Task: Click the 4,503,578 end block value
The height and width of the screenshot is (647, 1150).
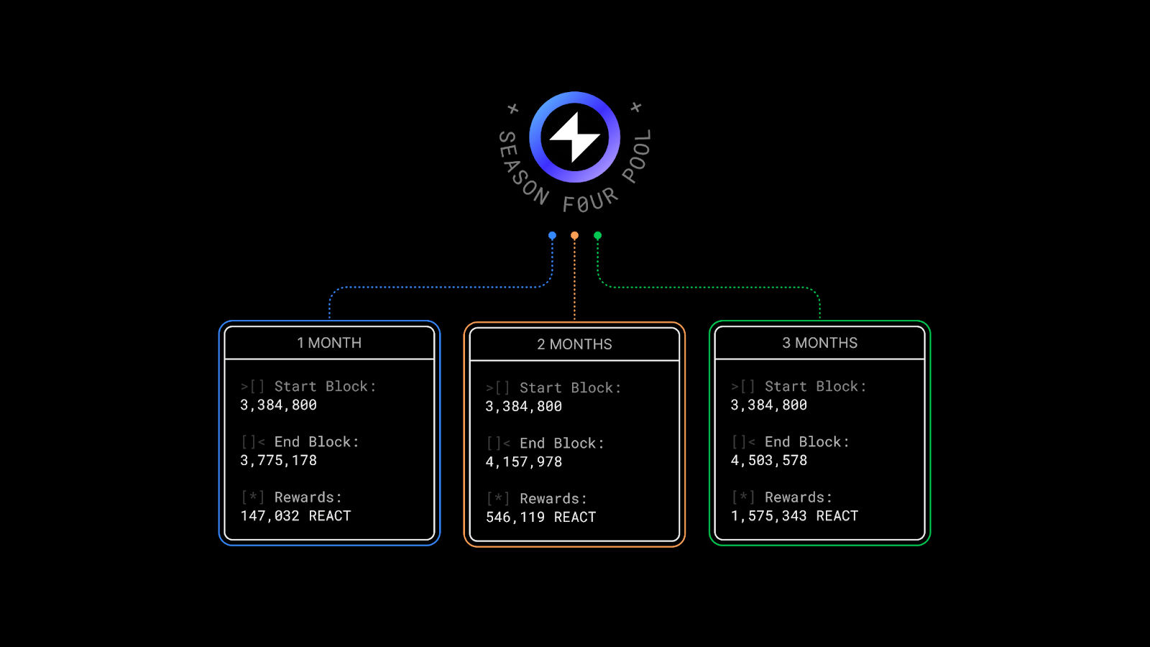Action: (x=768, y=461)
